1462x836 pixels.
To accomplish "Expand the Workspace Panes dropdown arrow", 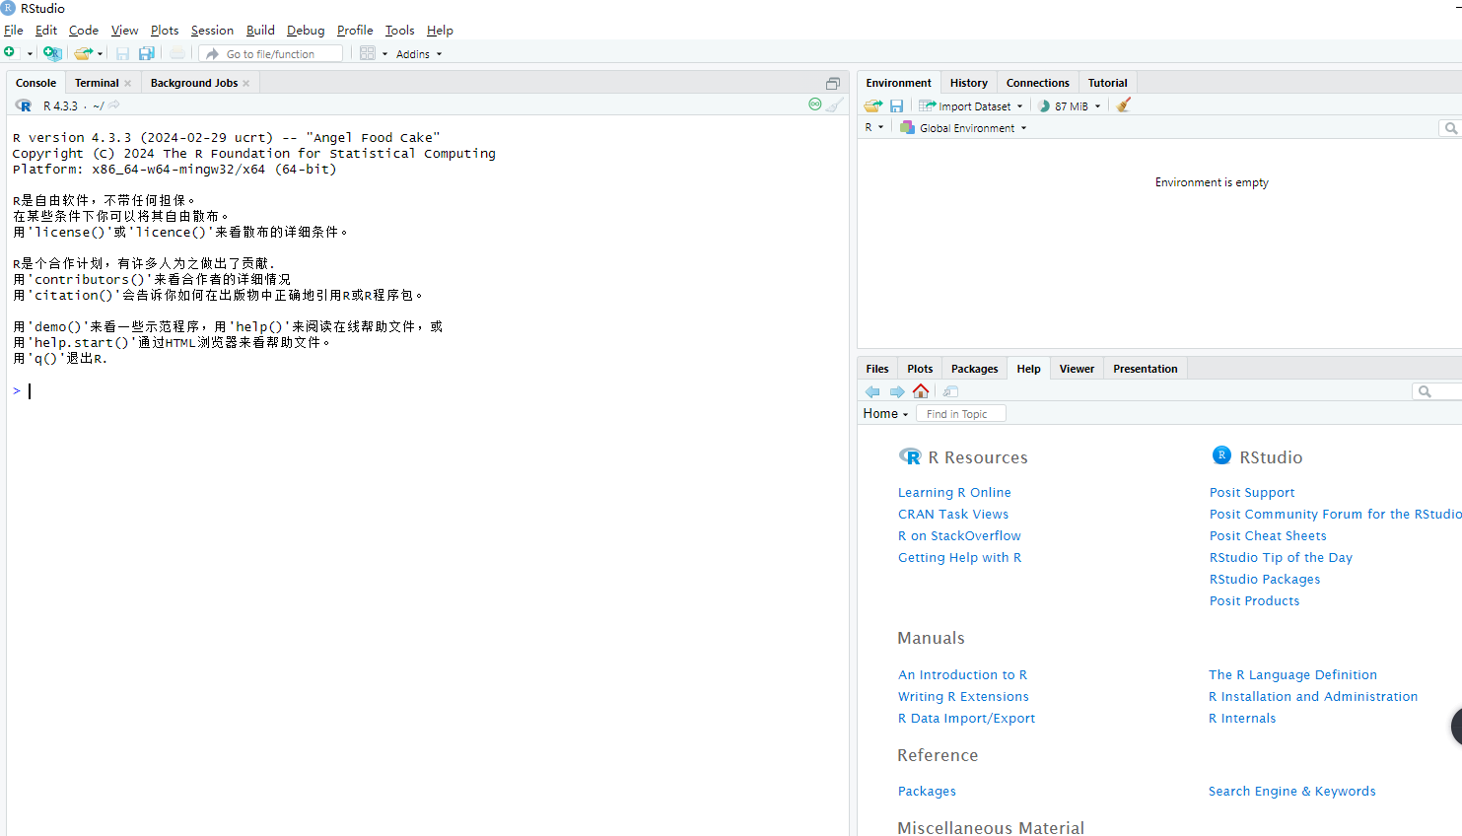I will pos(384,54).
